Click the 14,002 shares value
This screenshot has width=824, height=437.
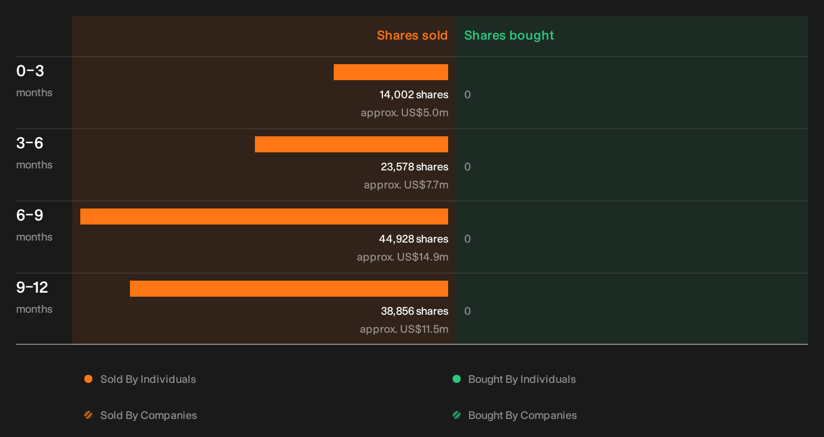coord(414,95)
